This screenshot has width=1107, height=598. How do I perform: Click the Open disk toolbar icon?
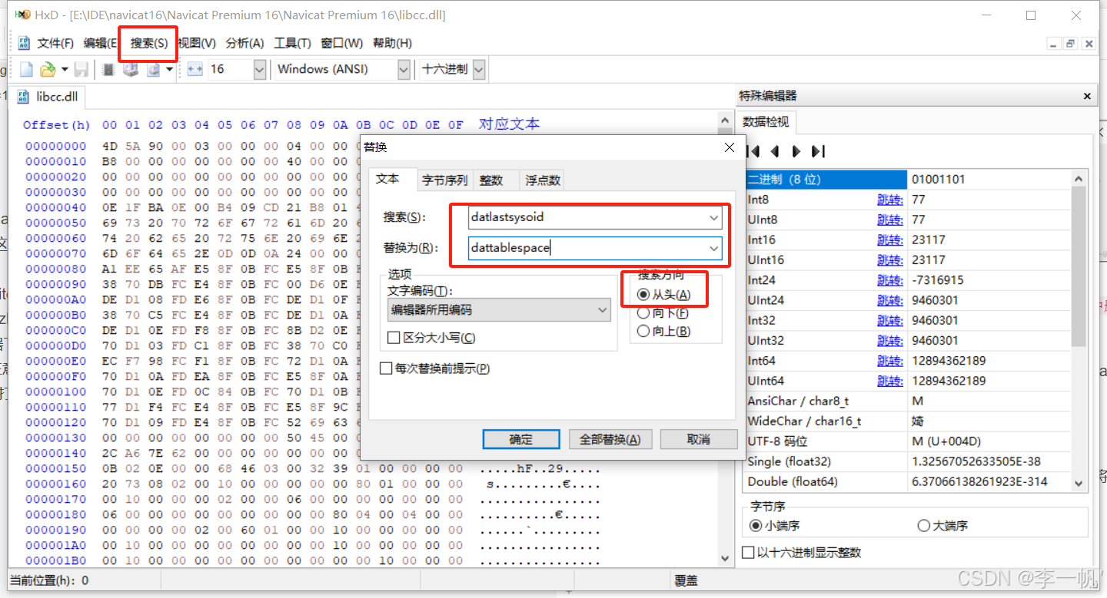click(x=131, y=69)
